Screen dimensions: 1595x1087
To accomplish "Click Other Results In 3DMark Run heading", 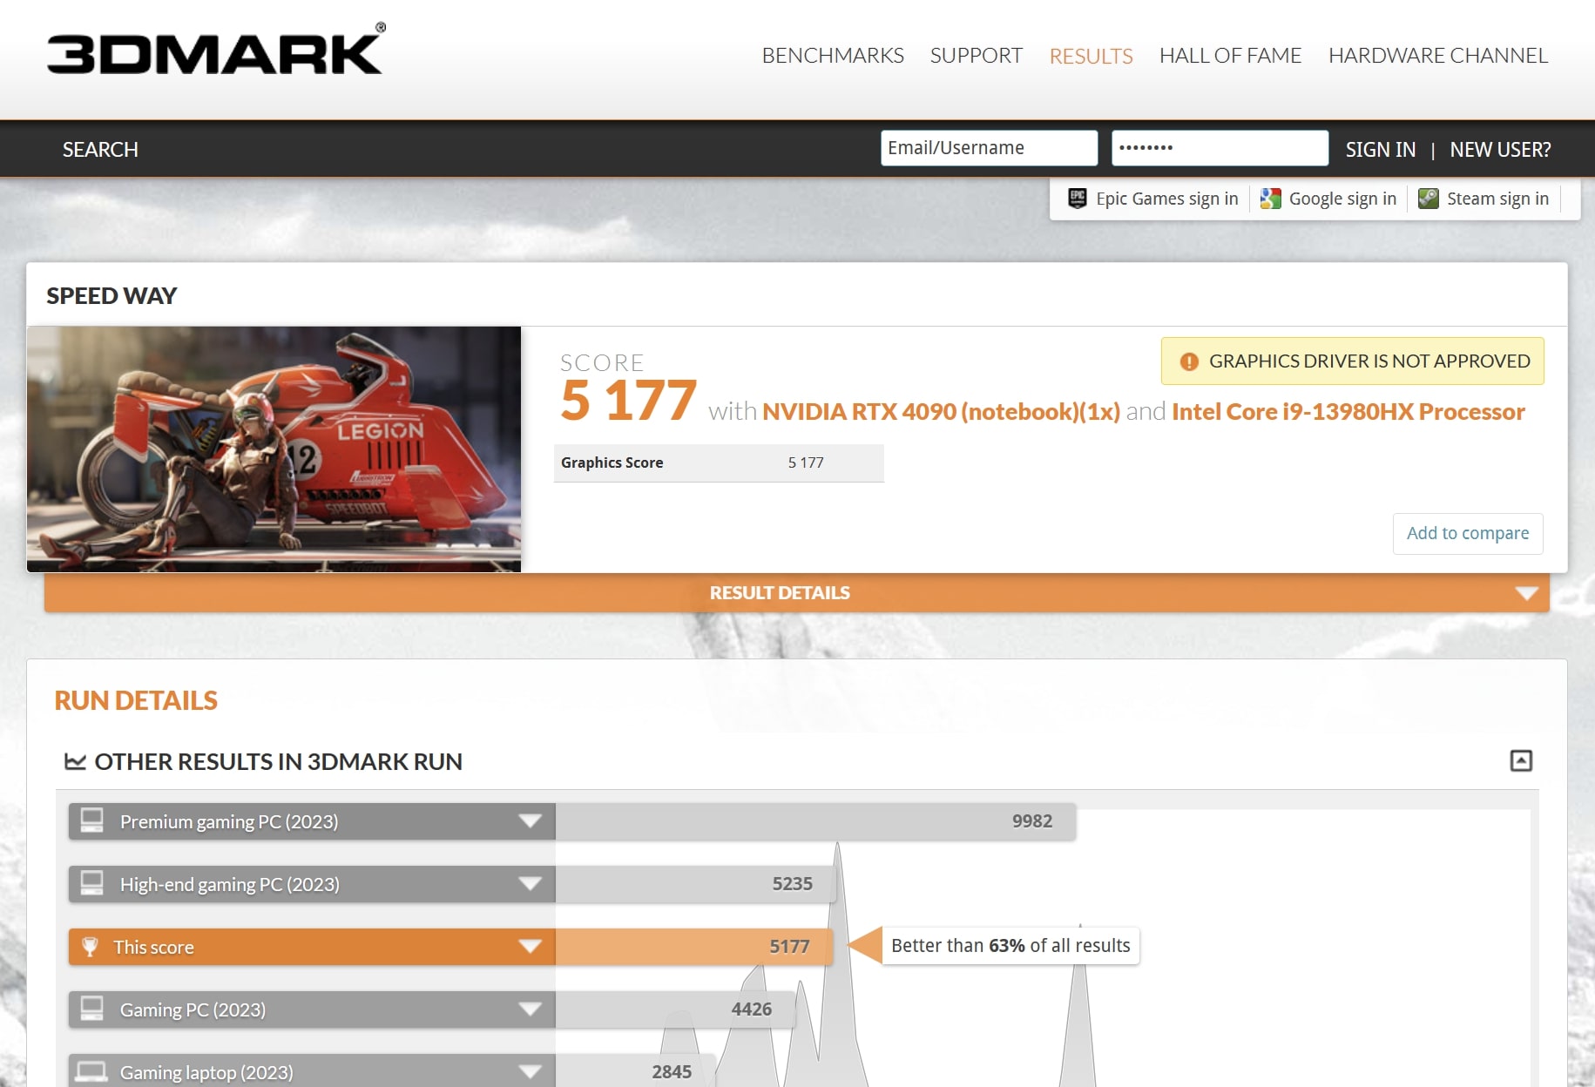I will pos(278,761).
